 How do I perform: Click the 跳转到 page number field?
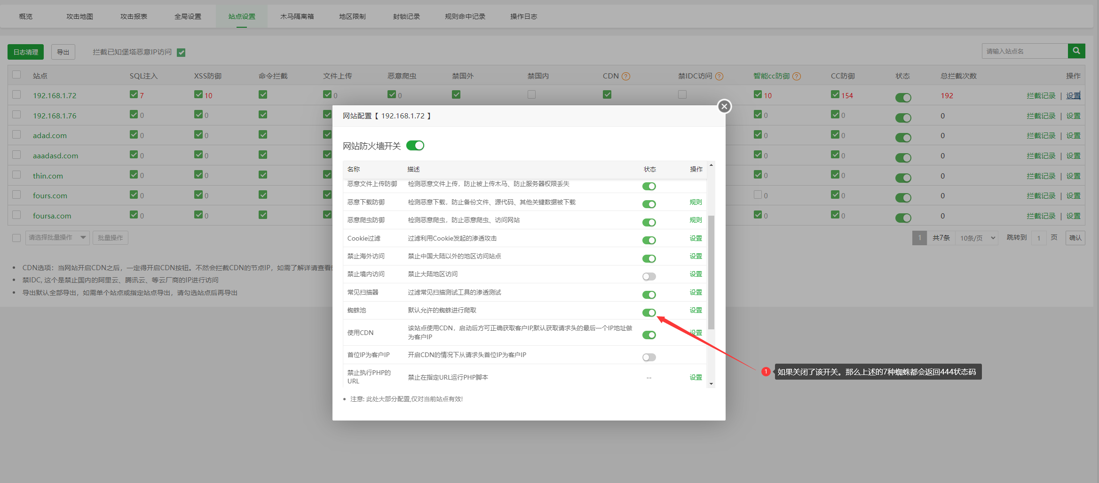pyautogui.click(x=1038, y=238)
